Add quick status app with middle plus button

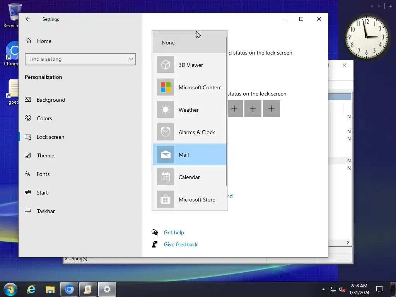pyautogui.click(x=253, y=109)
